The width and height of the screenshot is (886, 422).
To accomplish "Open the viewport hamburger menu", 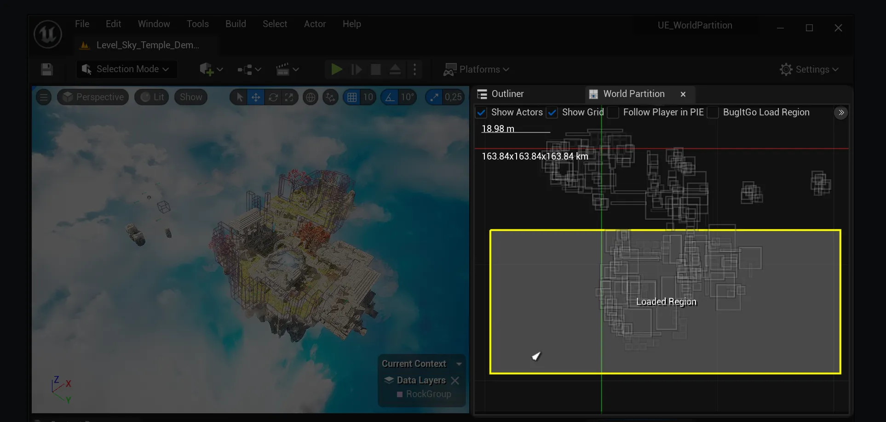I will pos(44,97).
